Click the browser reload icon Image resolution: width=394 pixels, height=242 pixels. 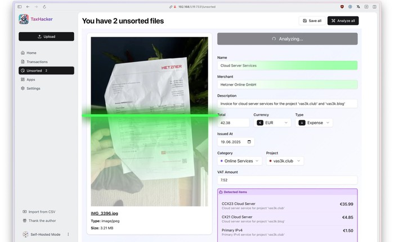pos(44,7)
